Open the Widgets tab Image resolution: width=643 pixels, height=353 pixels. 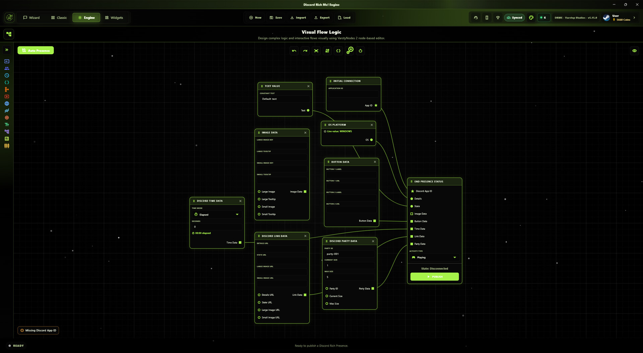tap(114, 18)
